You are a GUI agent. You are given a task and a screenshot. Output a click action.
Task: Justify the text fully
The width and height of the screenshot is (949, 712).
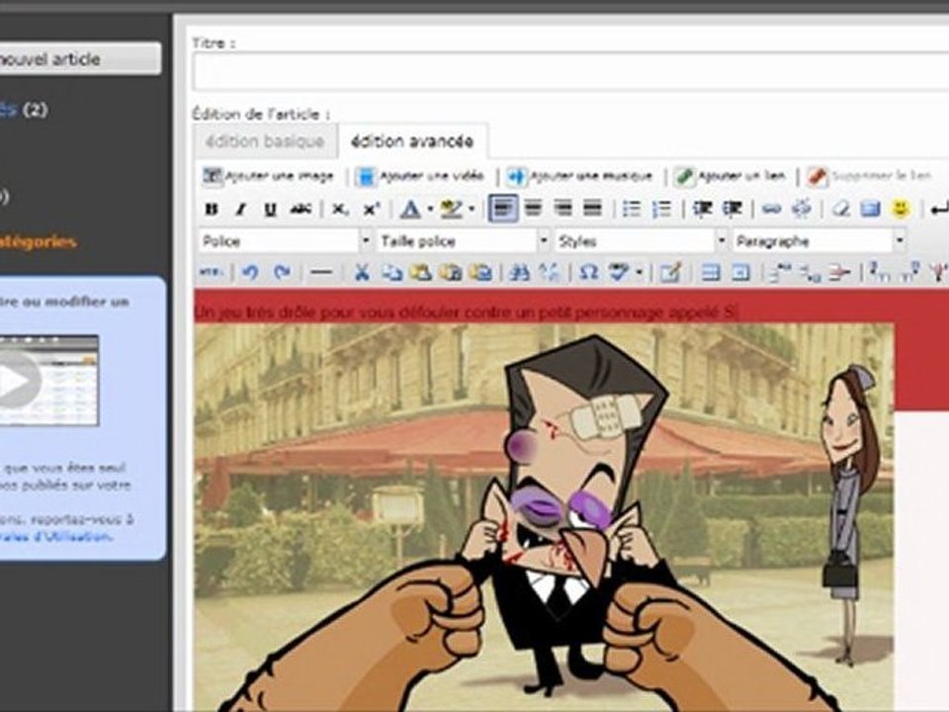[592, 209]
